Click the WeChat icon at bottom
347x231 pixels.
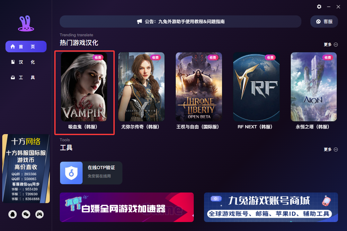tap(26, 214)
